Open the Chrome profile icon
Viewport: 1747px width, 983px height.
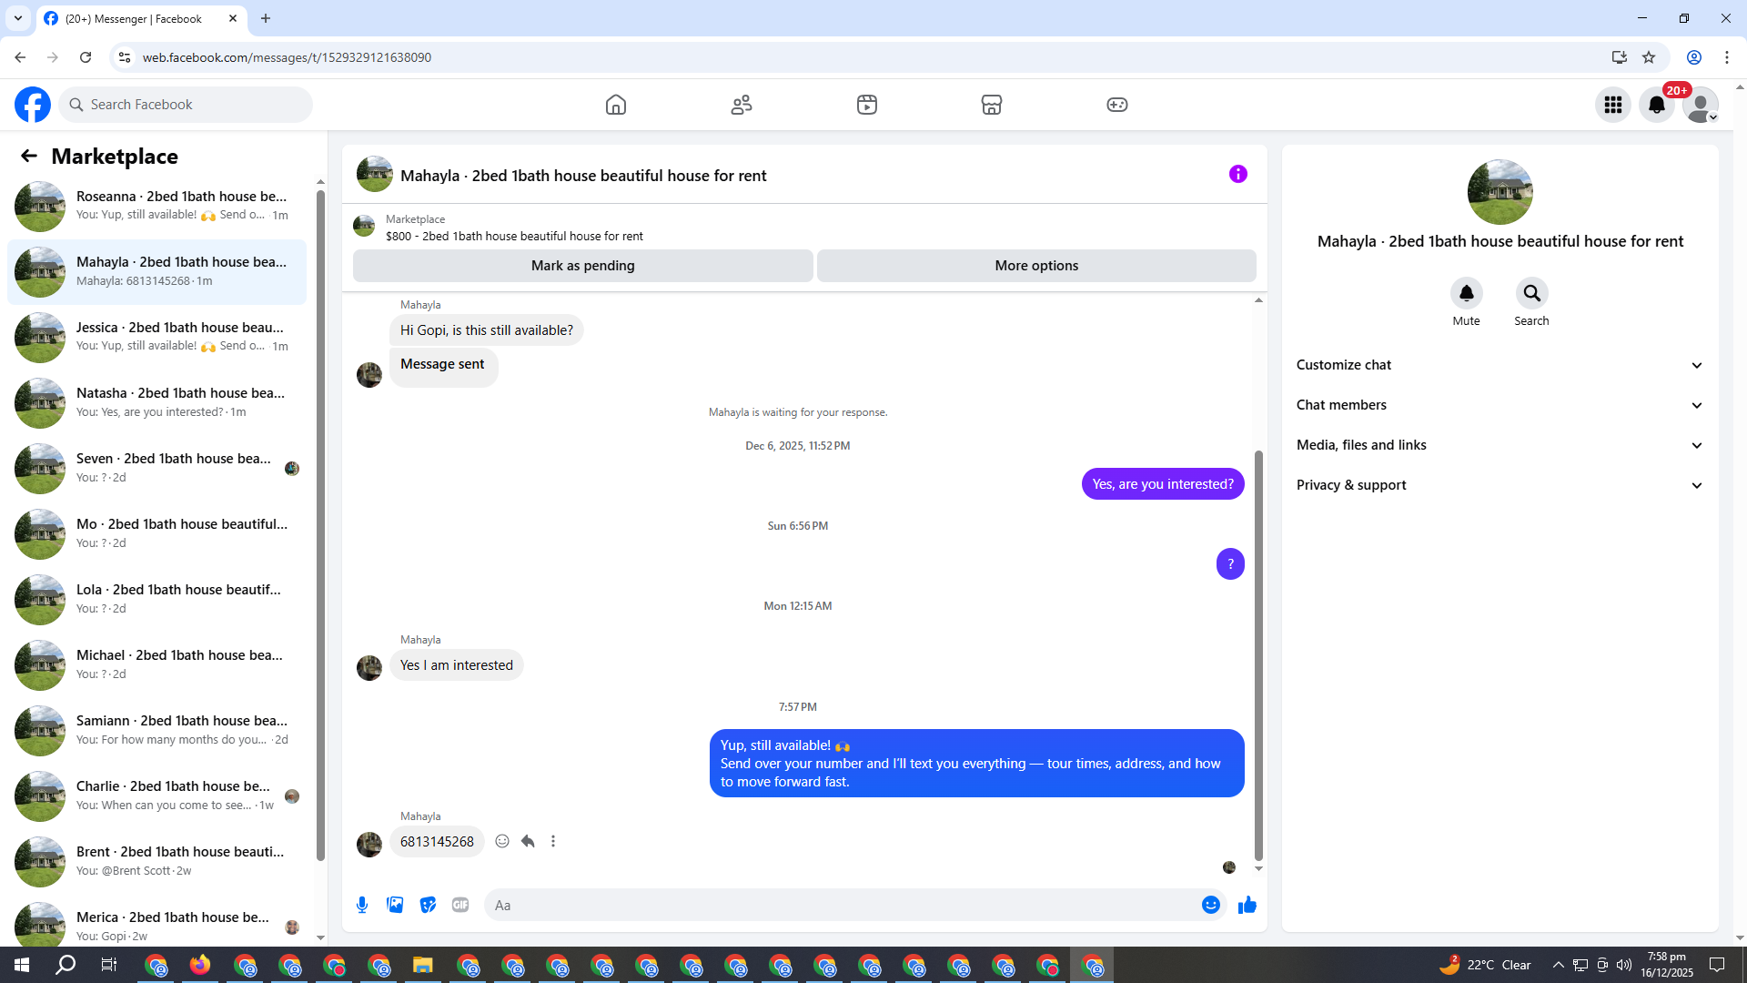point(1694,57)
